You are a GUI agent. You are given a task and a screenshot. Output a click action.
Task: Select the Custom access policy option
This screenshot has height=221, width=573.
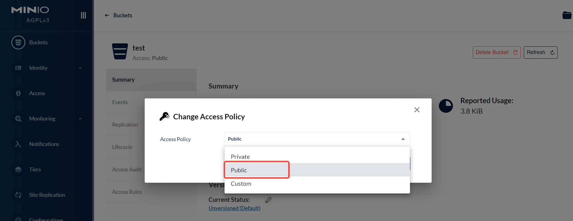point(241,184)
